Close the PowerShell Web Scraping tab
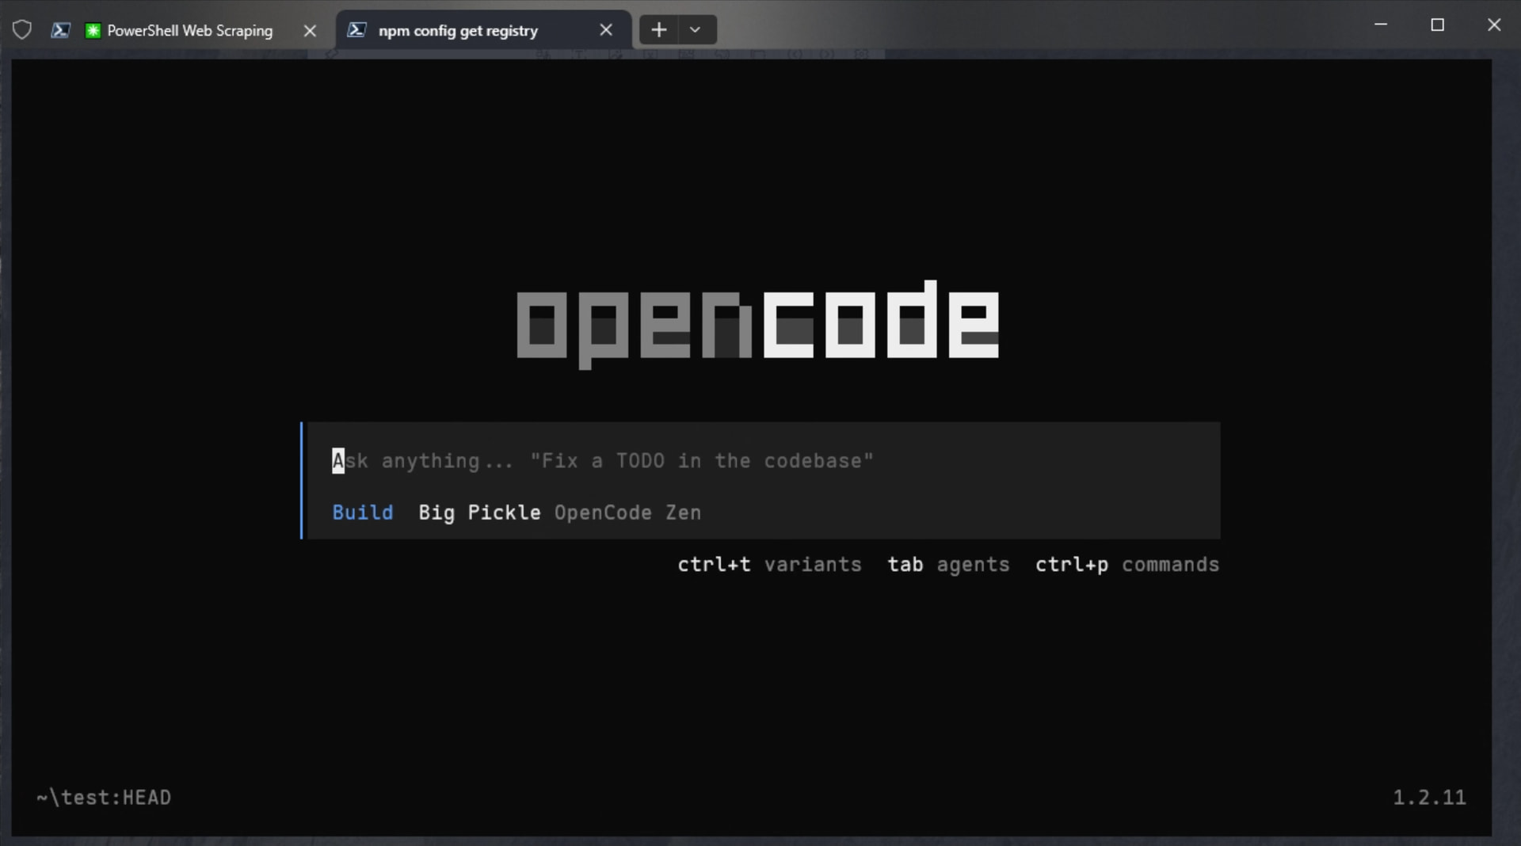Screen dimensions: 1521x846 pyautogui.click(x=310, y=30)
